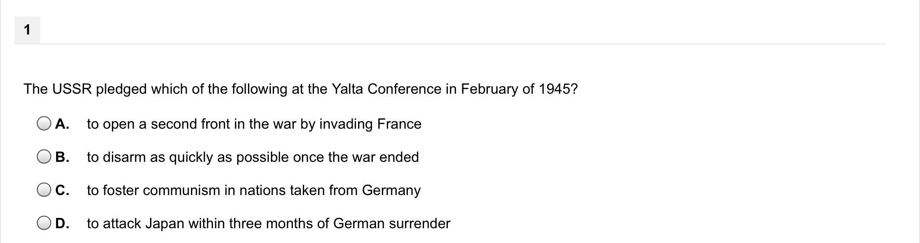Image resolution: width=920 pixels, height=243 pixels.
Task: Mark option D radio button
Action: point(44,223)
